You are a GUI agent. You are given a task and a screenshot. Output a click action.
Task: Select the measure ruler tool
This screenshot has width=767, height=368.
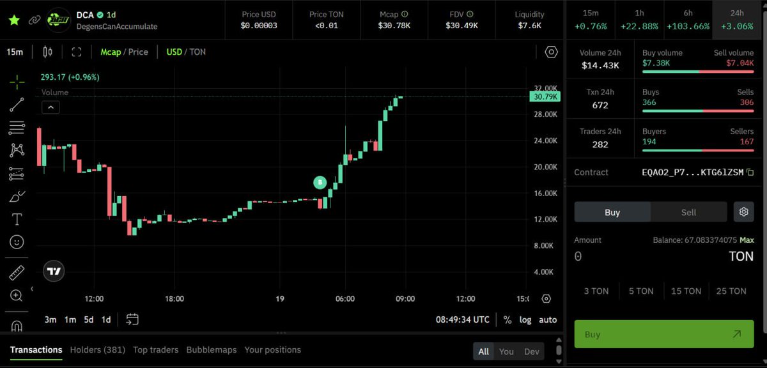click(x=16, y=271)
